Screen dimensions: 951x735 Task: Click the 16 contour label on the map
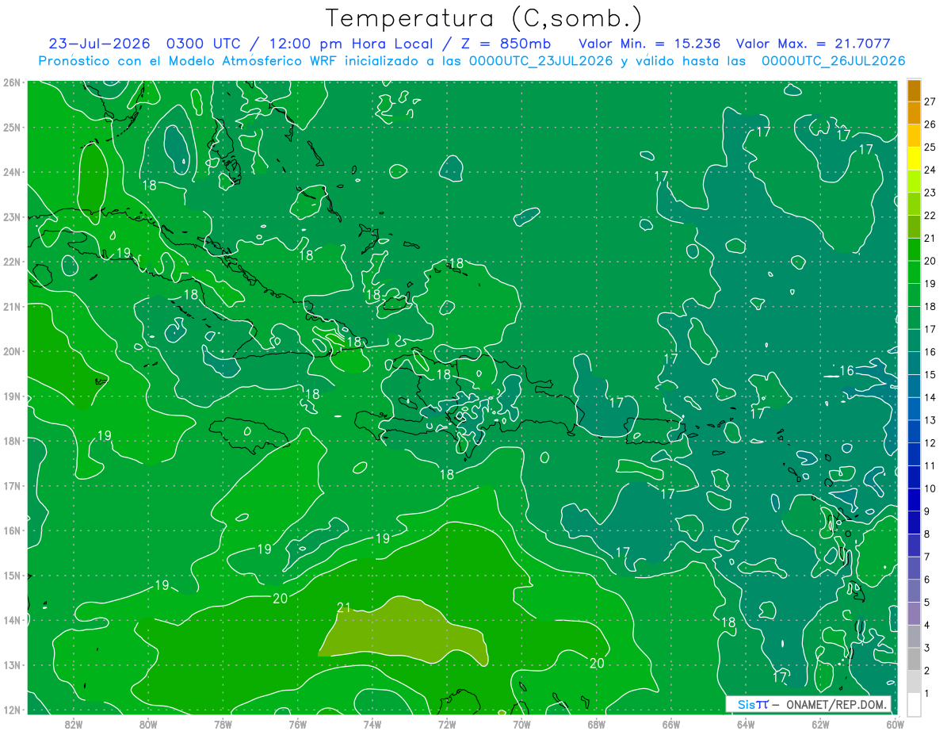(847, 371)
